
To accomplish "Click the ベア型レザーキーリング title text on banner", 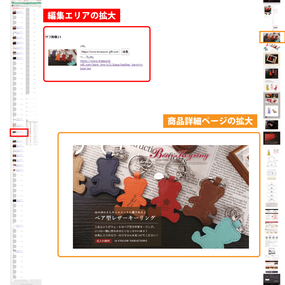I will 125,218.
